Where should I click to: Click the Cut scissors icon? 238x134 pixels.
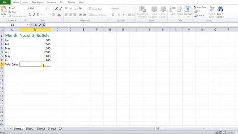tap(10, 7)
